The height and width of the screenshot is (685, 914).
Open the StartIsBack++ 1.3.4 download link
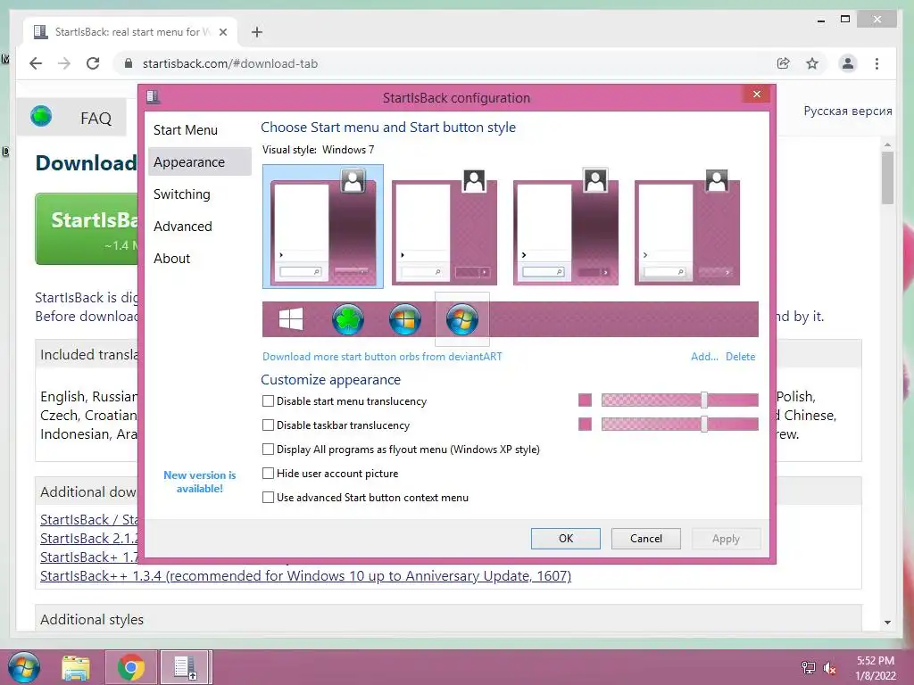(305, 575)
